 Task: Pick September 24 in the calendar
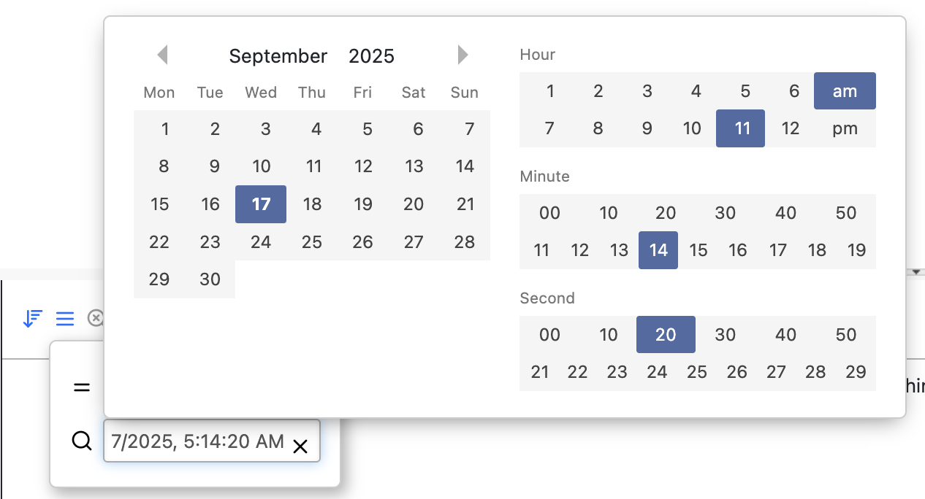(x=261, y=242)
